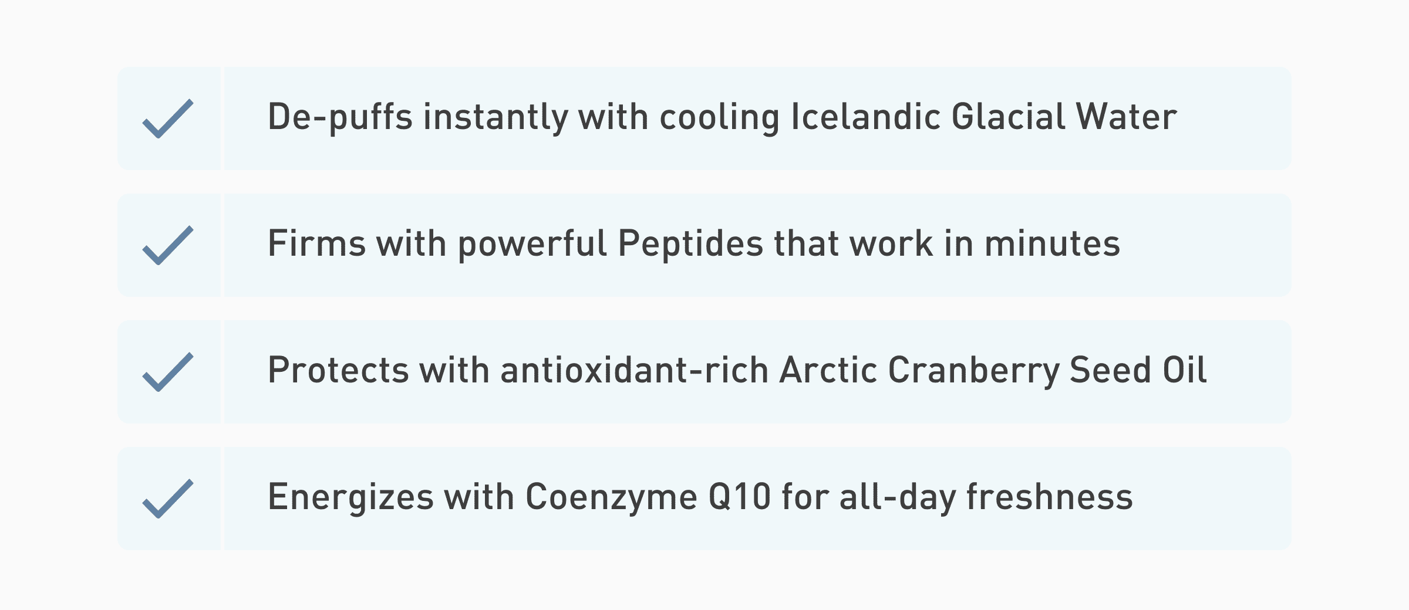
Task: Click the word "De-puffs"
Action: [340, 117]
